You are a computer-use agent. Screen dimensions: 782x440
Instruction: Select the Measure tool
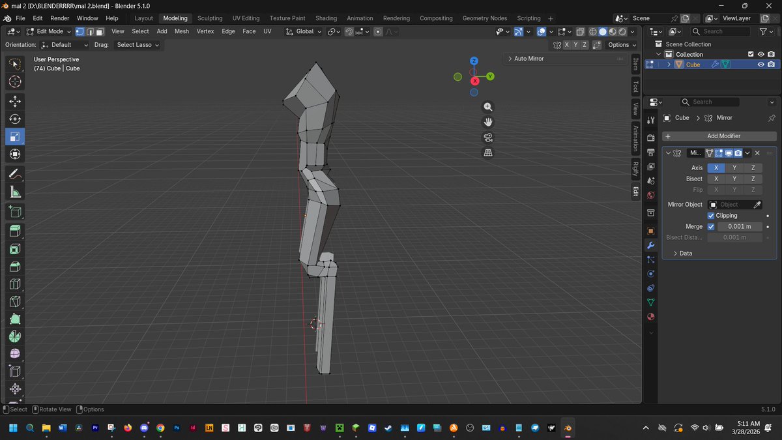point(15,192)
